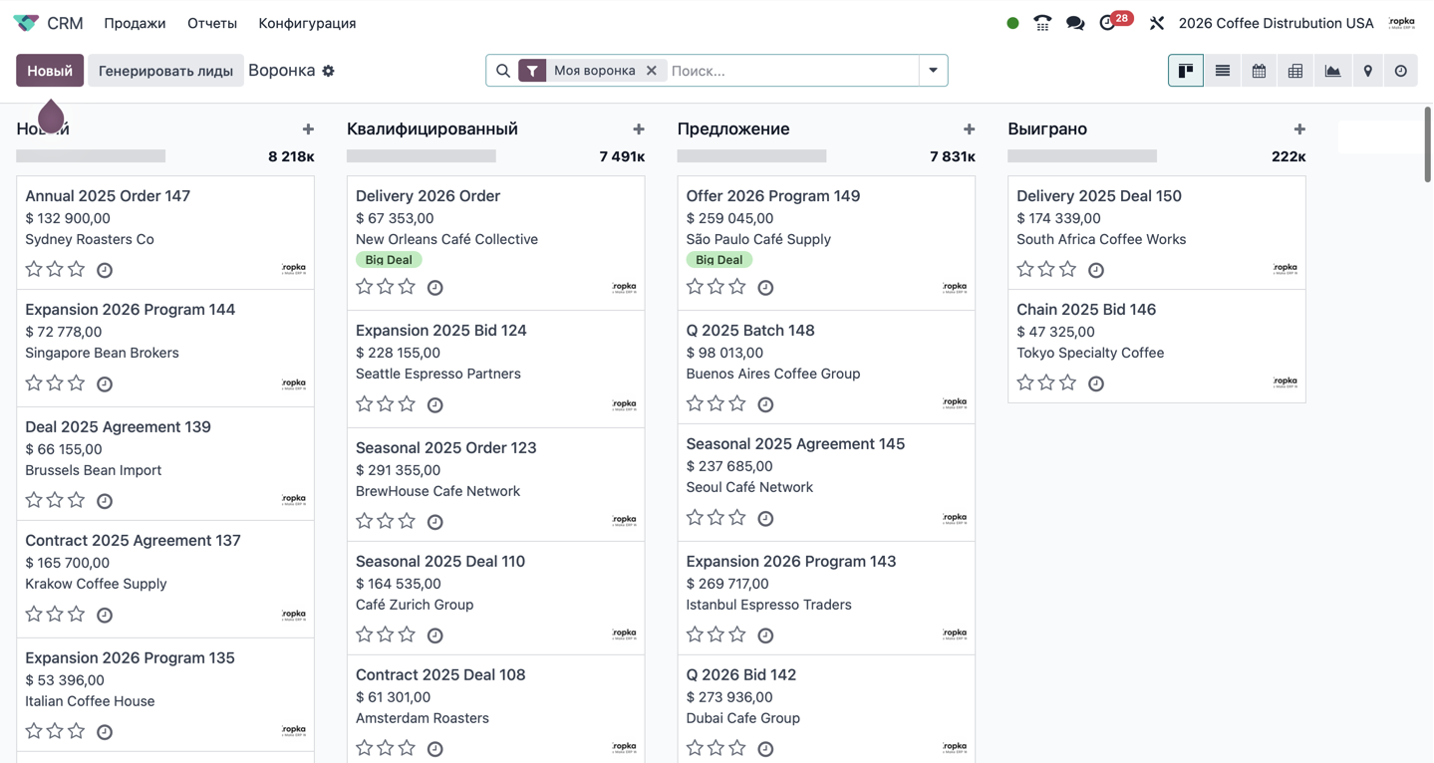The height and width of the screenshot is (763, 1434).
Task: Add quick lead in Выиграно column plus
Action: (x=1299, y=128)
